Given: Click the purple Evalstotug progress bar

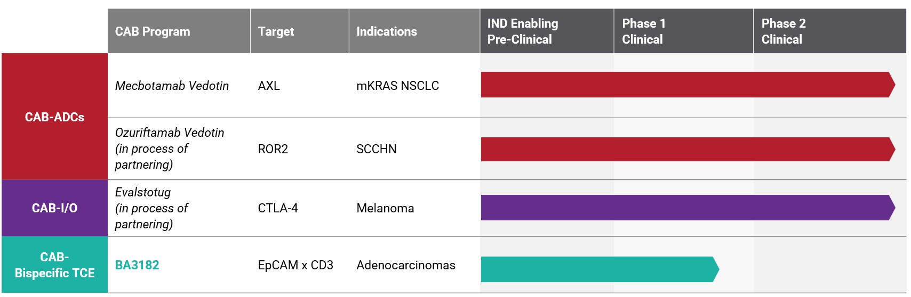Looking at the screenshot, I should tap(687, 208).
